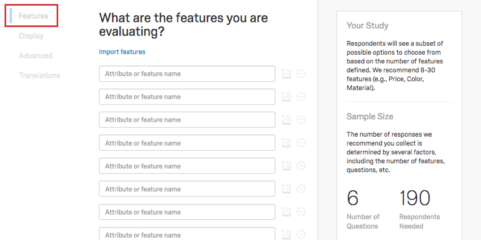Click the first feature name input field
Viewport: 481px width, 240px height.
187,74
